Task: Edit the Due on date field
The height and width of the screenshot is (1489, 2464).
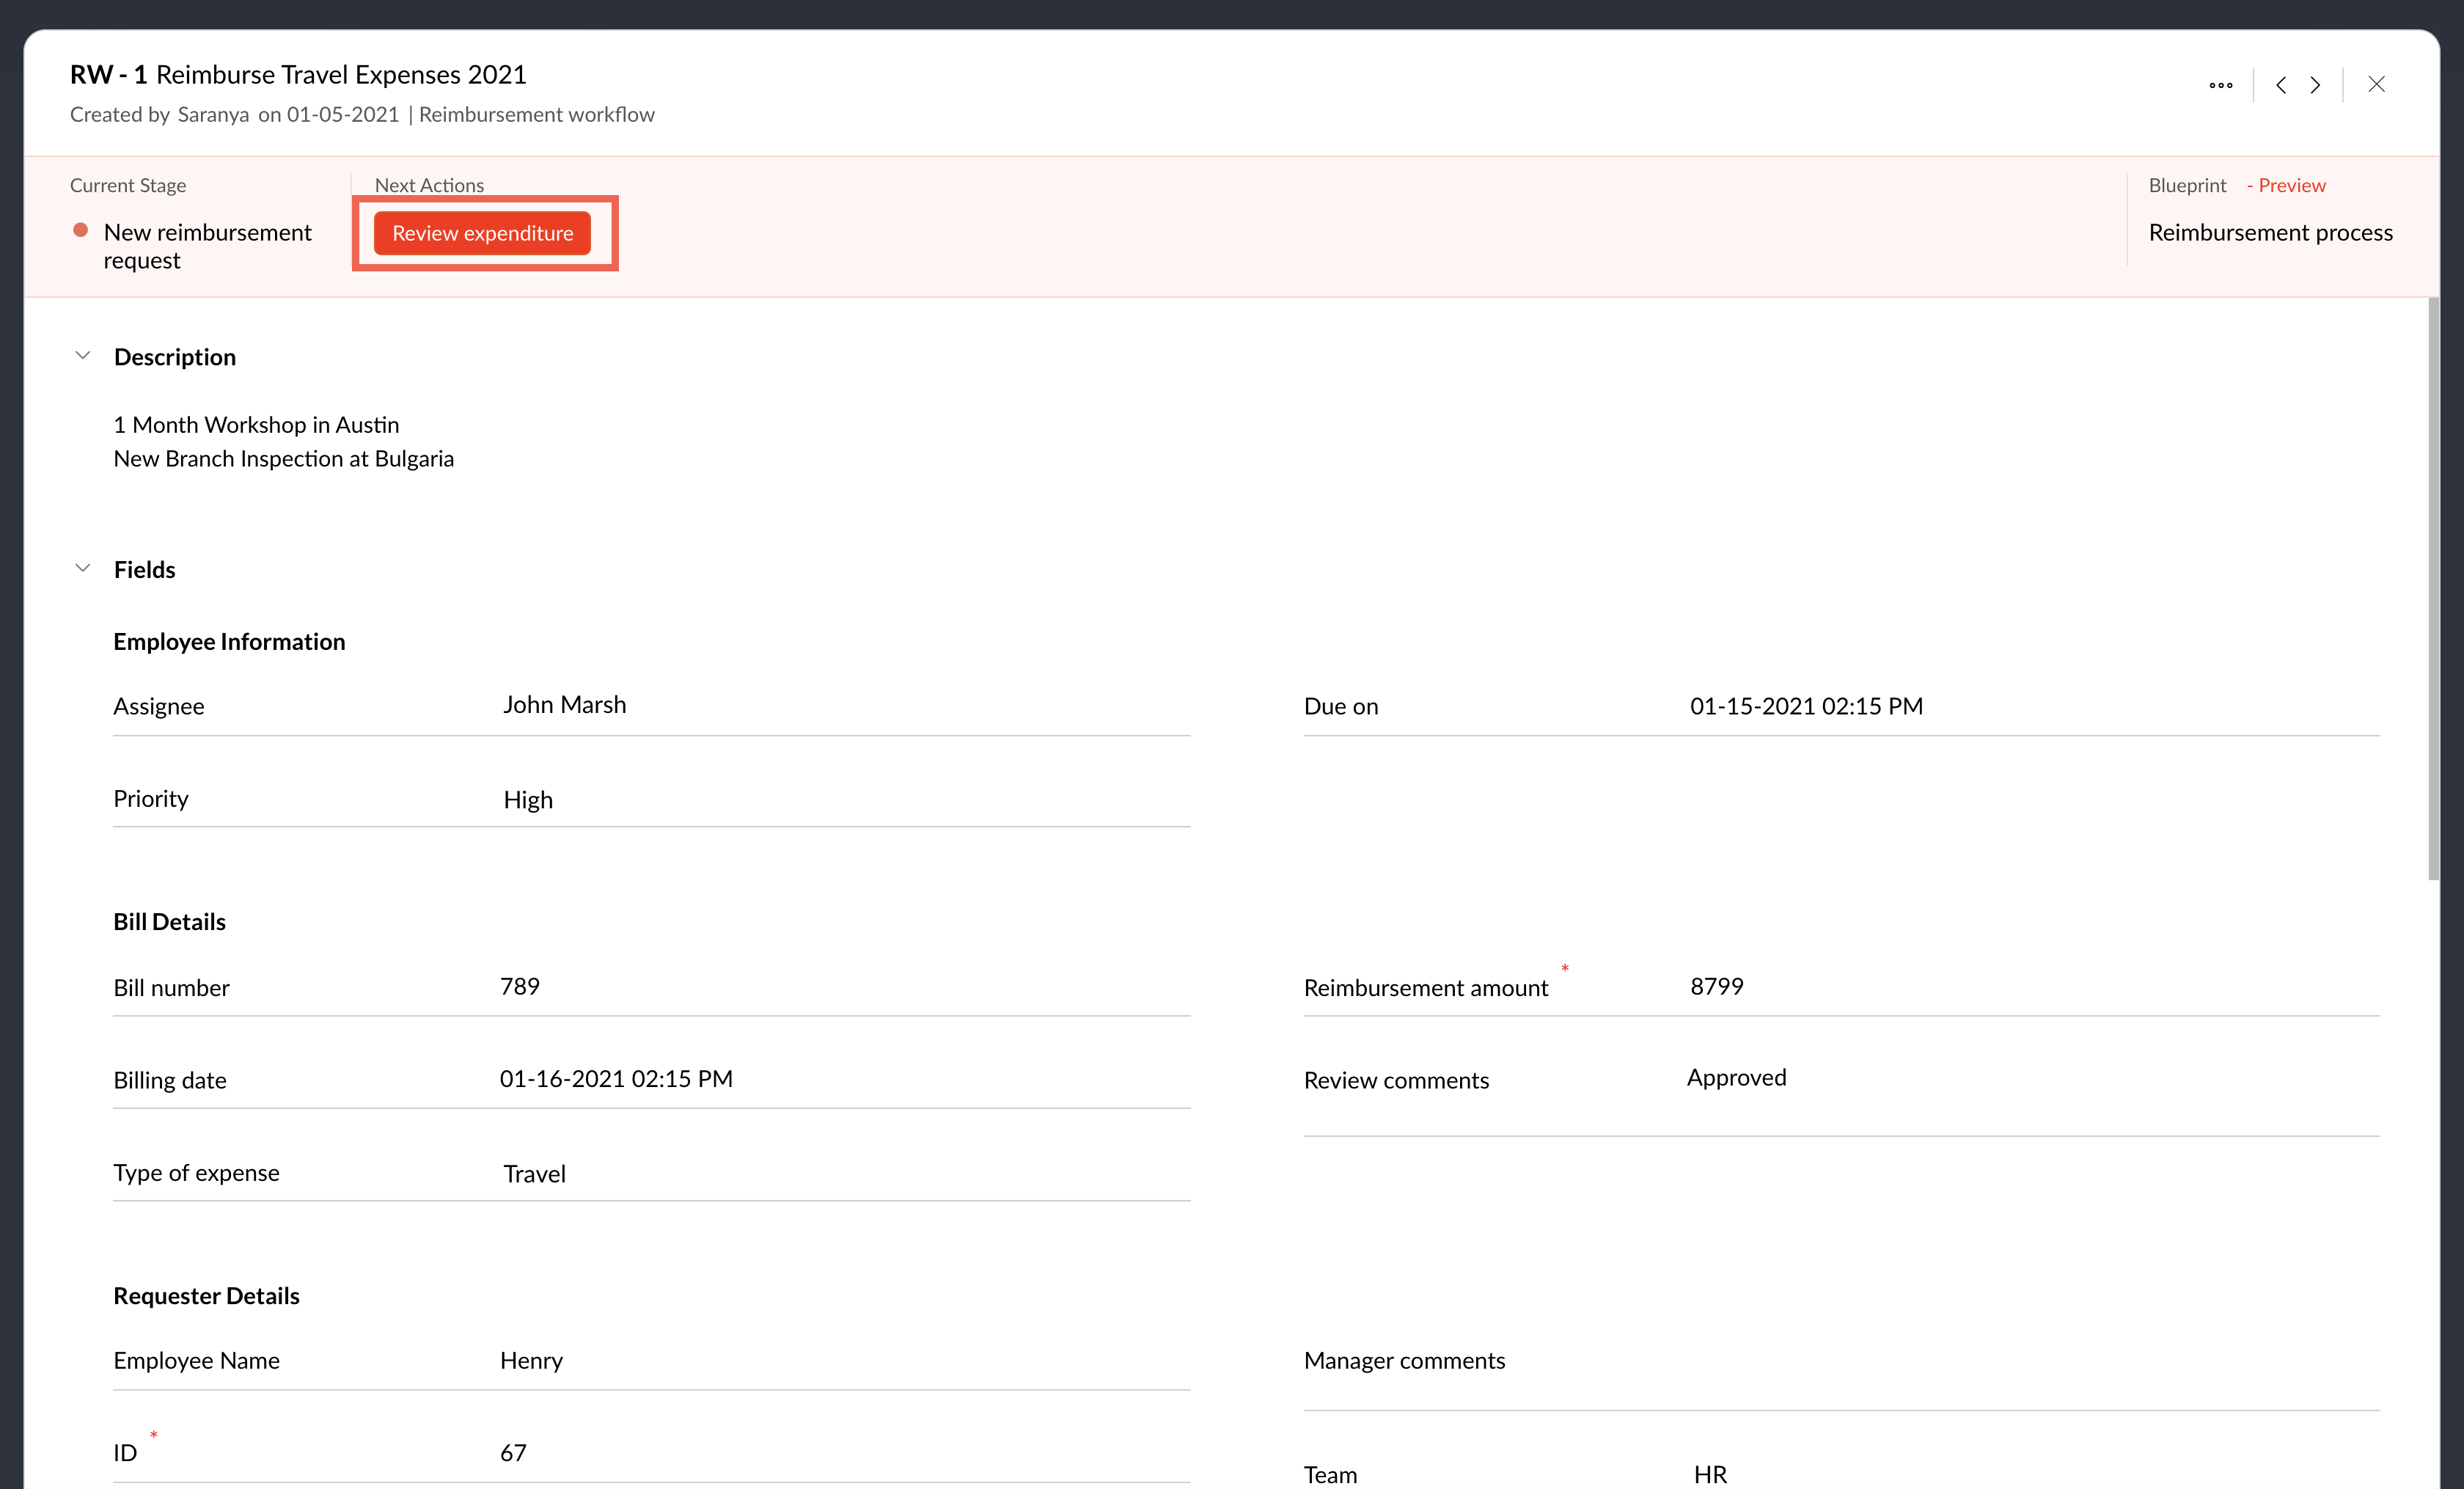Action: pyautogui.click(x=1806, y=706)
